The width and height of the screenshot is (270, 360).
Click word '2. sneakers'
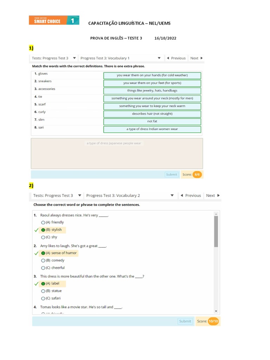[43, 81]
